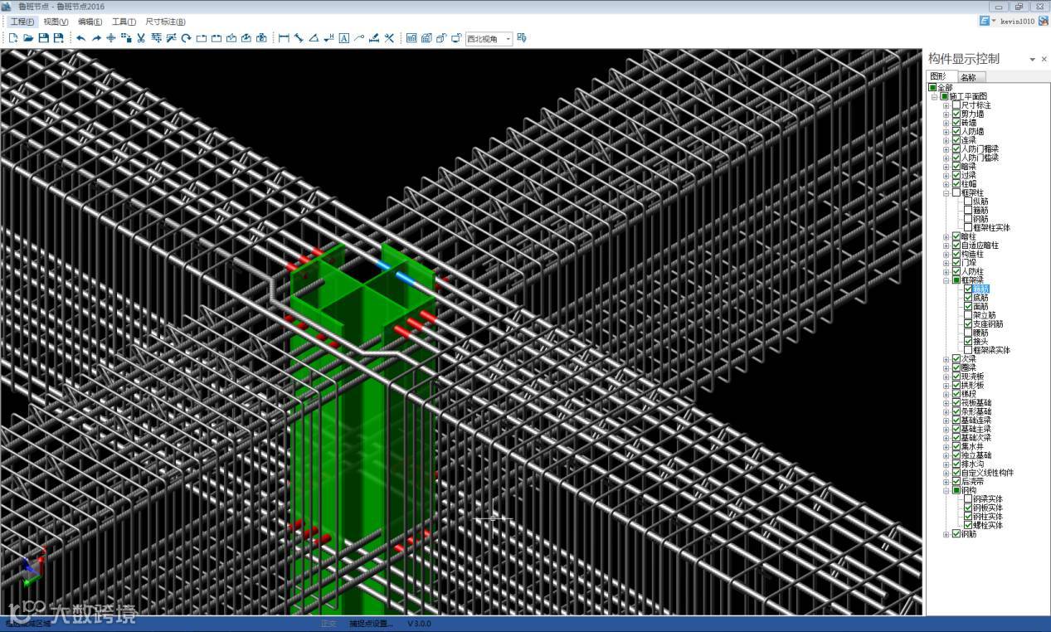Click the green steel column in viewport
Screen dimensions: 1051x632
[x=363, y=431]
